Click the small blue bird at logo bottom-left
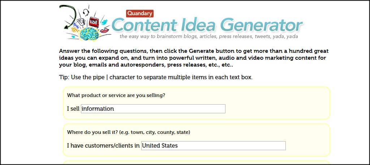The image size is (370, 165). click(x=73, y=37)
